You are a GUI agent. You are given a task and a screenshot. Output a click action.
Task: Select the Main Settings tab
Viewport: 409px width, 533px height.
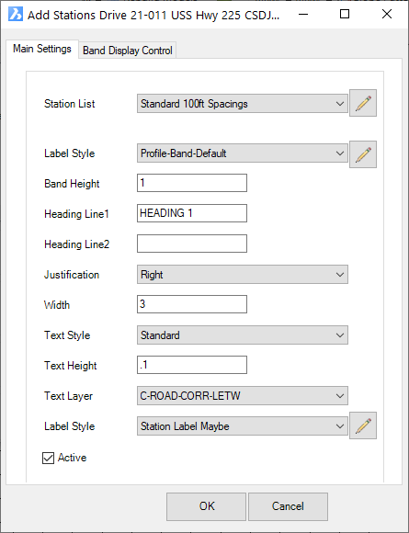42,49
